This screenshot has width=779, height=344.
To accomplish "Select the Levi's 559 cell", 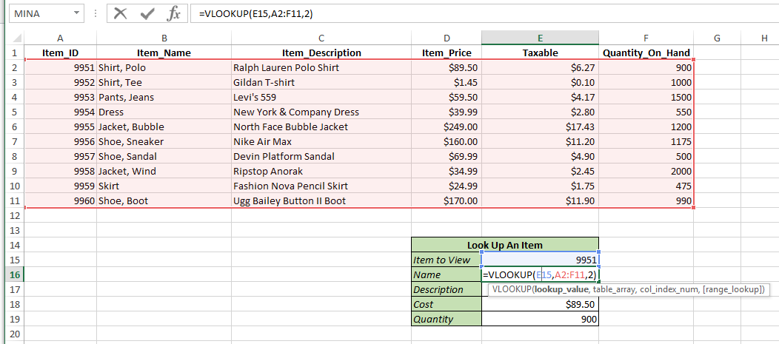I will tap(321, 98).
